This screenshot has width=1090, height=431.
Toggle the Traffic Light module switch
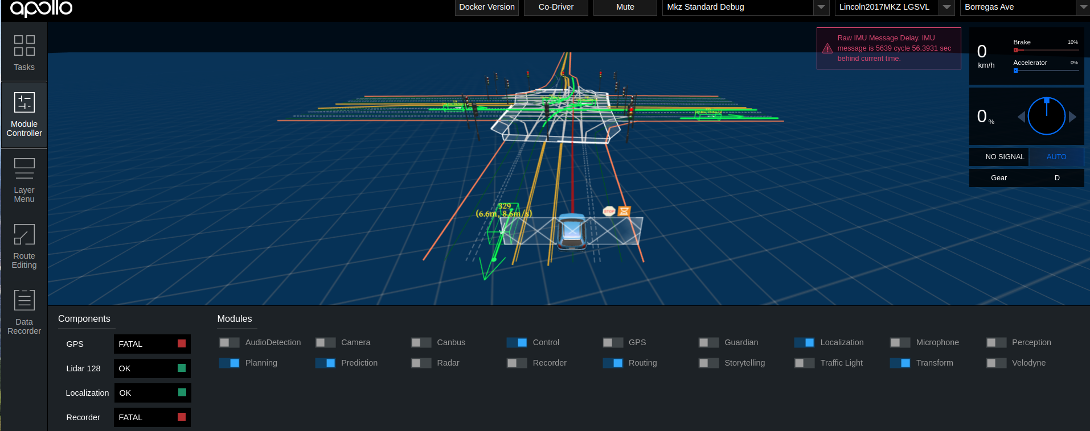click(x=804, y=363)
